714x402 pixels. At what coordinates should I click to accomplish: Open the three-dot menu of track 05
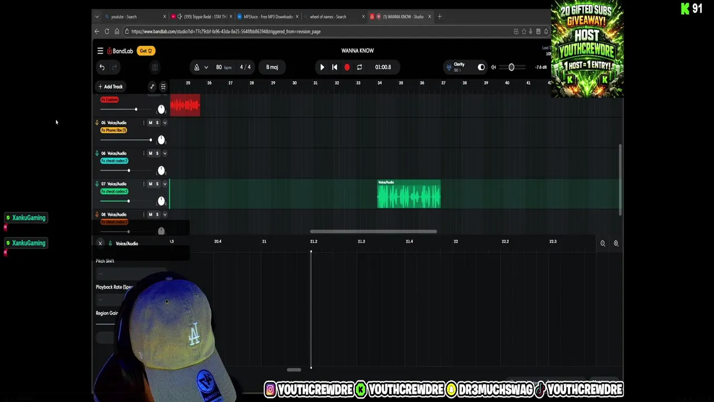click(143, 122)
